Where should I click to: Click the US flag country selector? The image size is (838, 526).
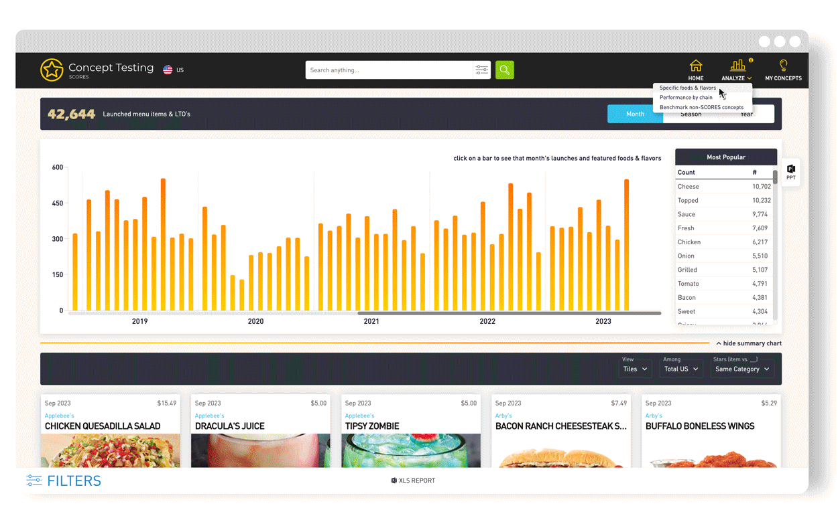coord(168,70)
